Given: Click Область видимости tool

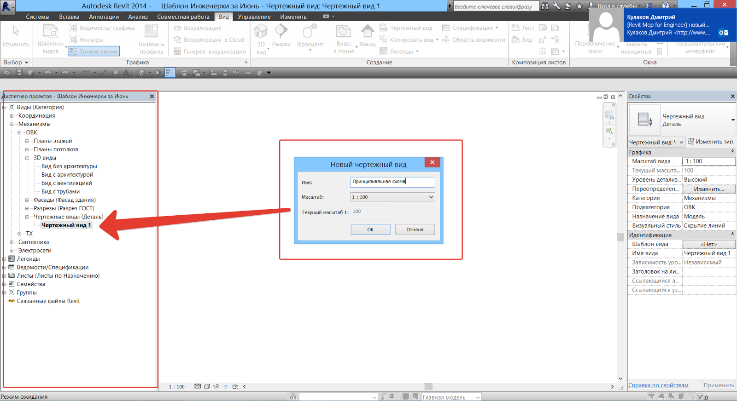Looking at the screenshot, I should pos(474,40).
